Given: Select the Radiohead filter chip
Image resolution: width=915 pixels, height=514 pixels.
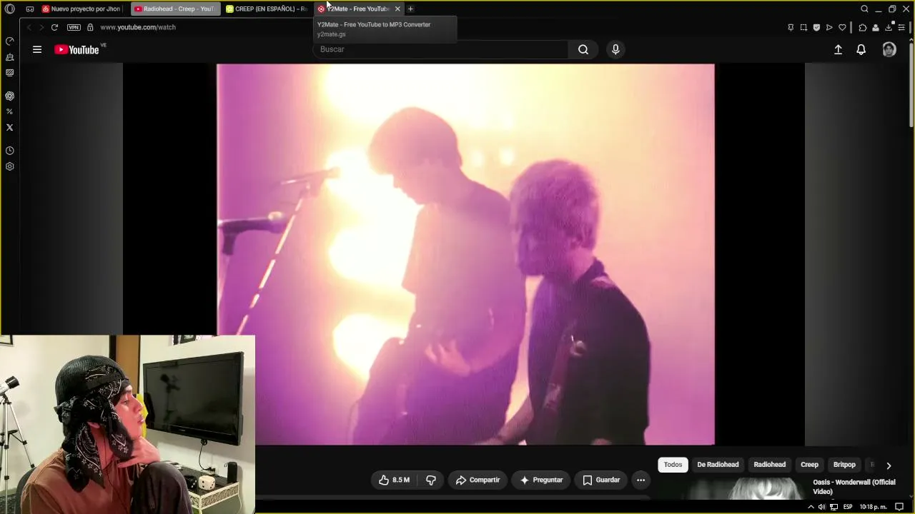Looking at the screenshot, I should click(x=769, y=465).
